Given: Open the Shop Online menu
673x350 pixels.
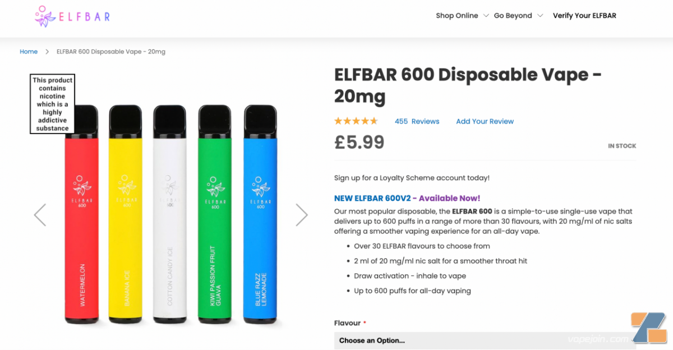Looking at the screenshot, I should coord(457,16).
